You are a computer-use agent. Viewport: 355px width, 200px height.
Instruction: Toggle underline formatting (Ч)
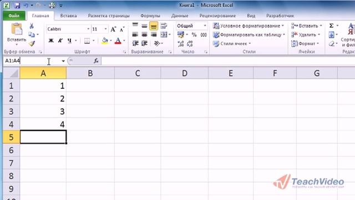pyautogui.click(x=69, y=41)
